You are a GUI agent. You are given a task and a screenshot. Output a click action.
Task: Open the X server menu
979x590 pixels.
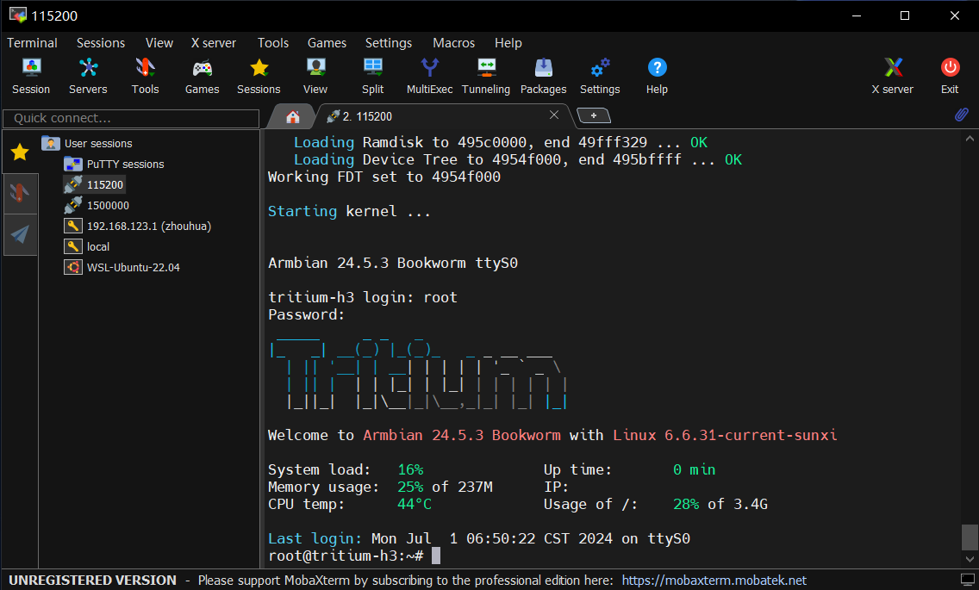(214, 43)
